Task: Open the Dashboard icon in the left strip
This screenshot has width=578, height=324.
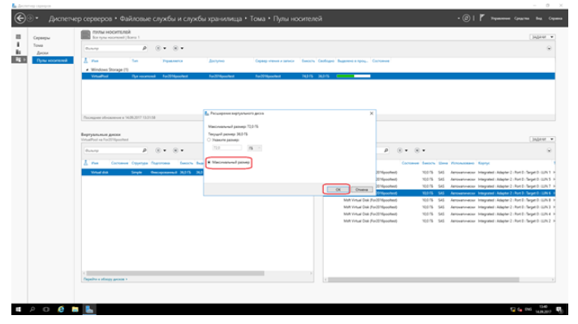Action: tap(18, 37)
